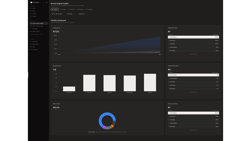Screen dimensions: 251x141
Task: Open the Connectors sidebar icon
Action: click(31, 50)
